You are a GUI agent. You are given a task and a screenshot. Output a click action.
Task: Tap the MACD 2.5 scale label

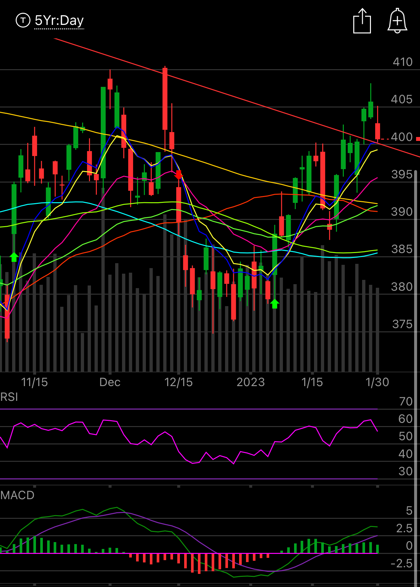[404, 528]
